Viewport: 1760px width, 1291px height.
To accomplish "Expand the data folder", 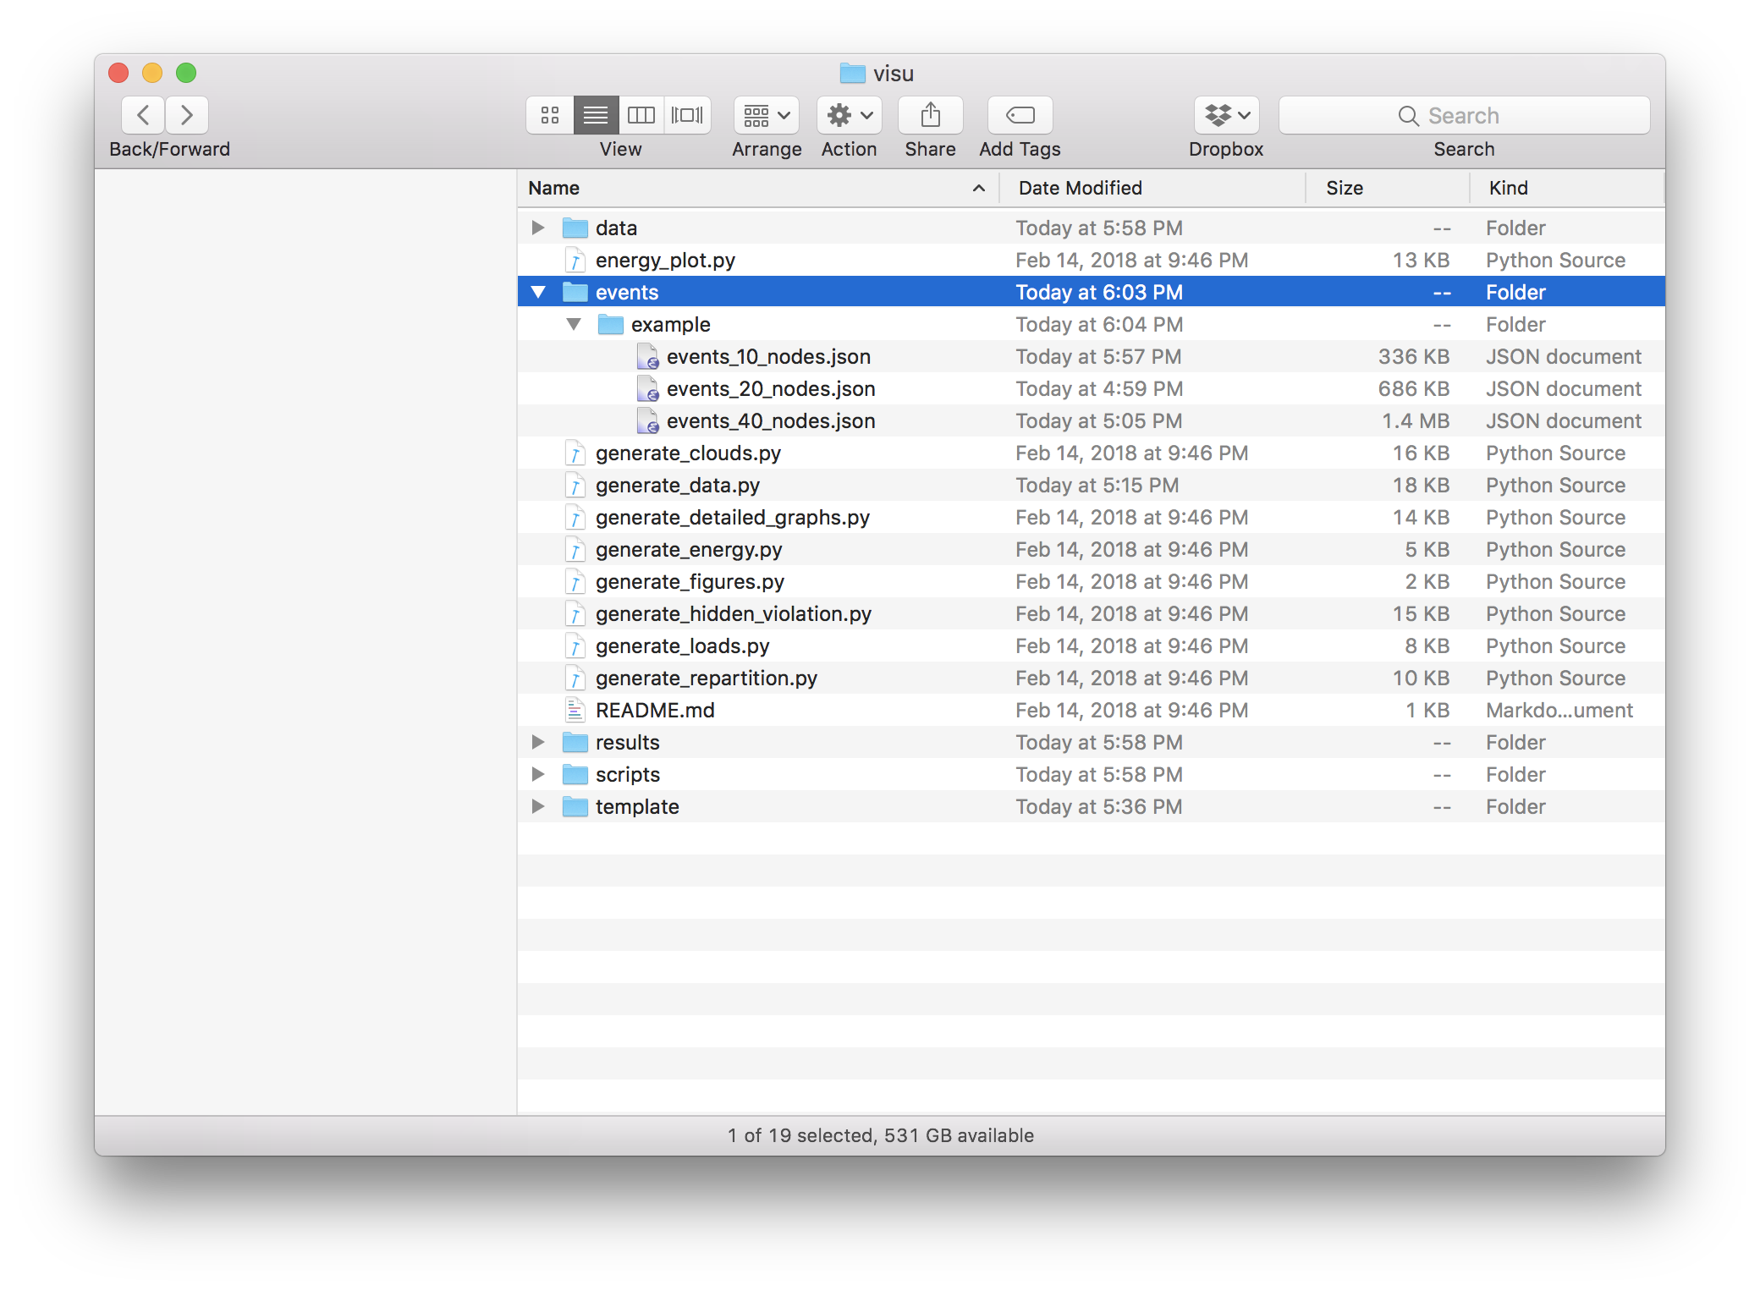I will [538, 228].
